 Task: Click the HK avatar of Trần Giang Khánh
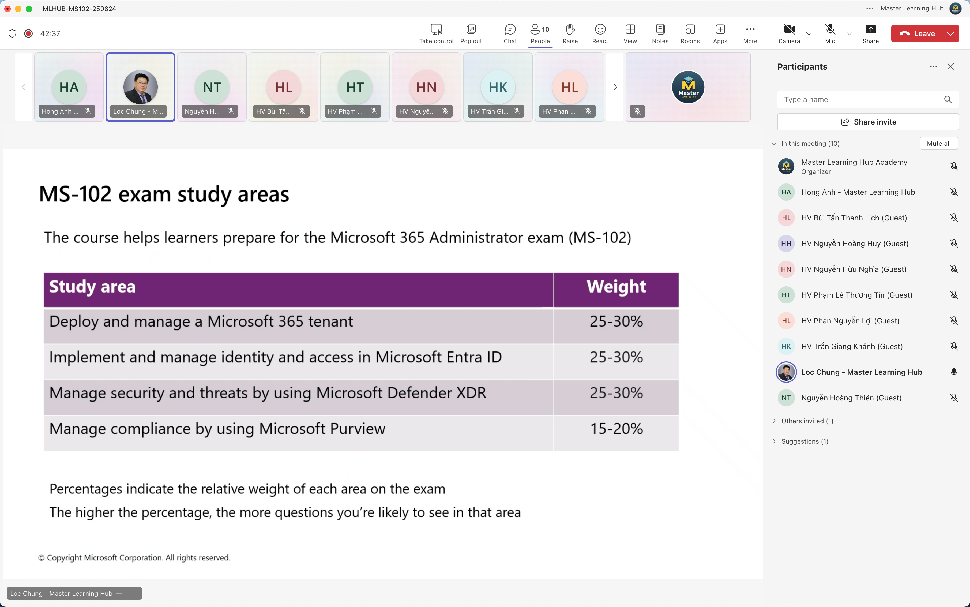786,346
